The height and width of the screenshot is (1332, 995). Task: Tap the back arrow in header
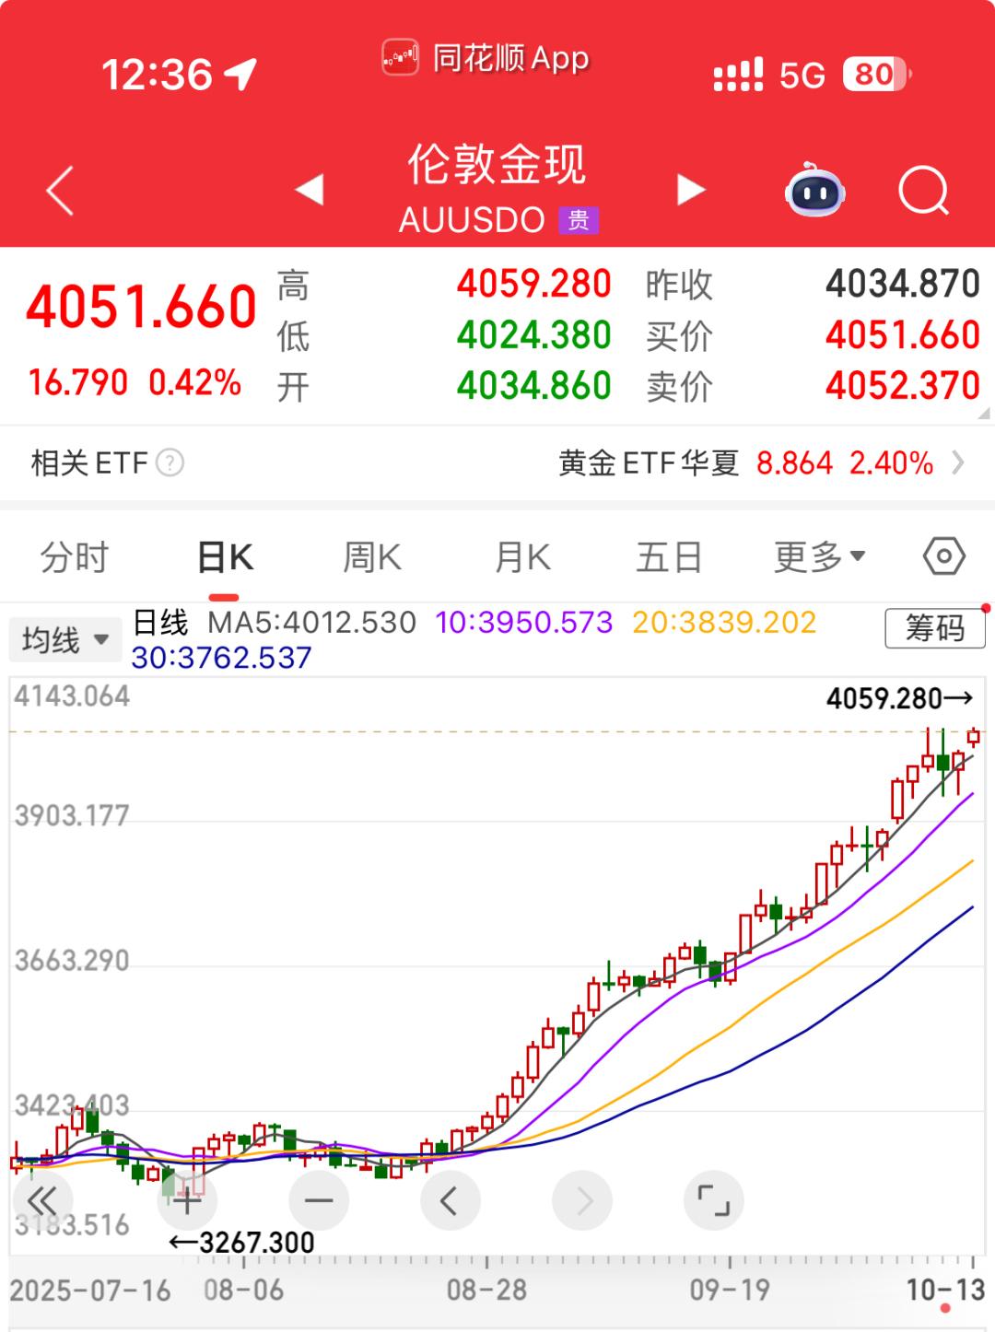(61, 192)
